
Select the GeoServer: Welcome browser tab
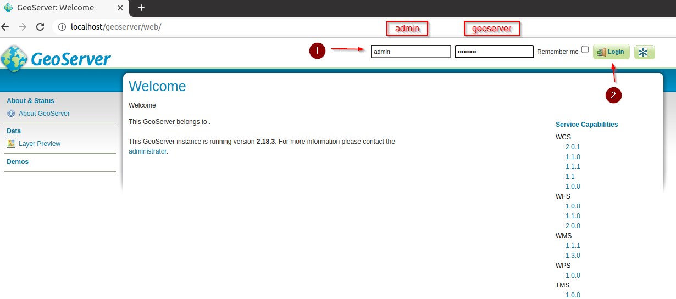pyautogui.click(x=65, y=8)
